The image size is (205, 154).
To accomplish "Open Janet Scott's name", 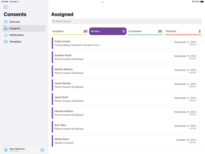I will click(61, 97).
